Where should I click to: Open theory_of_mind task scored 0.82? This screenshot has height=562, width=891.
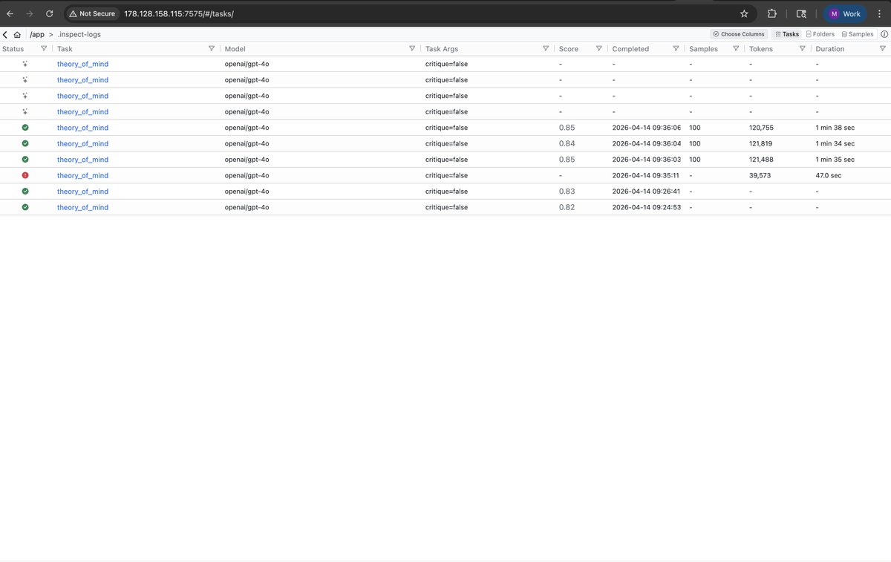point(82,207)
